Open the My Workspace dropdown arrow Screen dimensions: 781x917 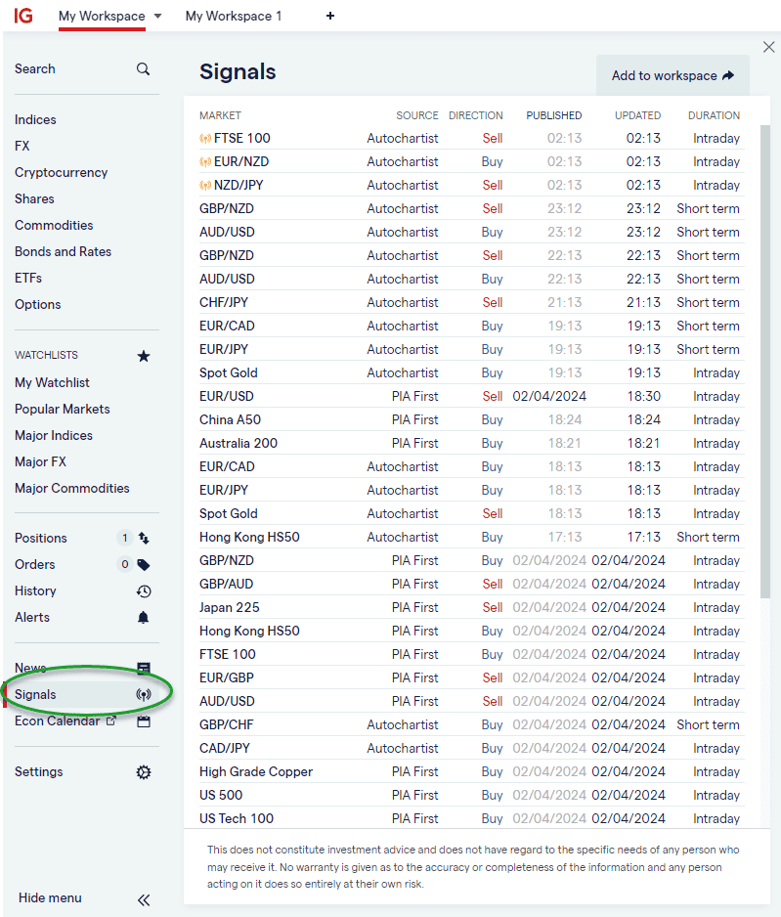point(157,17)
